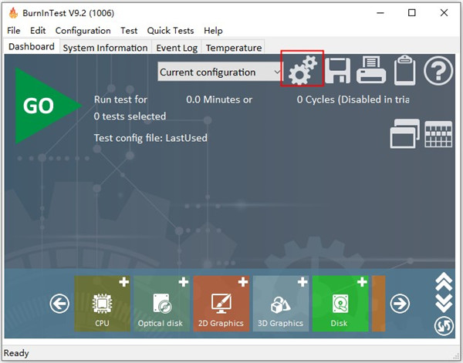Open help via the question mark icon
The height and width of the screenshot is (363, 463).
pos(438,71)
